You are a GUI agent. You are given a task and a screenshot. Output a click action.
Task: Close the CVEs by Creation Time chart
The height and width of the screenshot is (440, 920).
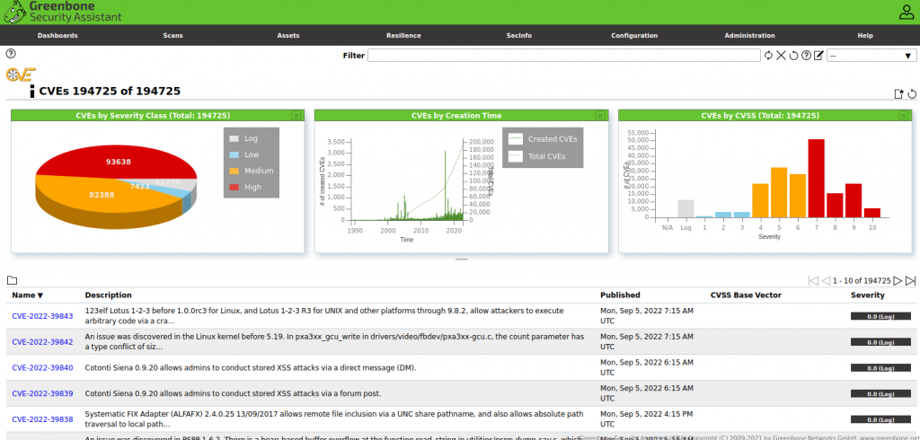point(600,116)
